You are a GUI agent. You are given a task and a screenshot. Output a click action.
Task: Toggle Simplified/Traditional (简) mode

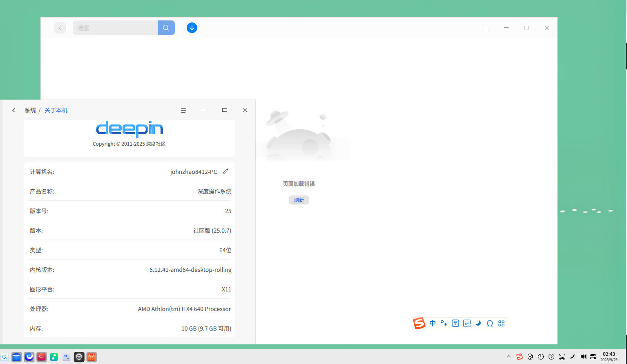[x=455, y=324]
